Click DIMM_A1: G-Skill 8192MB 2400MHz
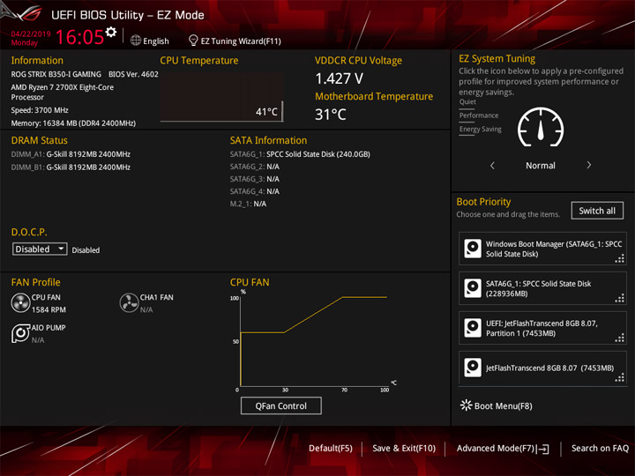This screenshot has width=635, height=476. [71, 154]
